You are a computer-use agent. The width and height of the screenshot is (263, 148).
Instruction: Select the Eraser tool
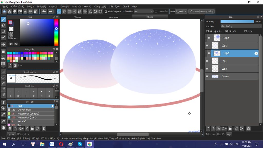pos(3,25)
